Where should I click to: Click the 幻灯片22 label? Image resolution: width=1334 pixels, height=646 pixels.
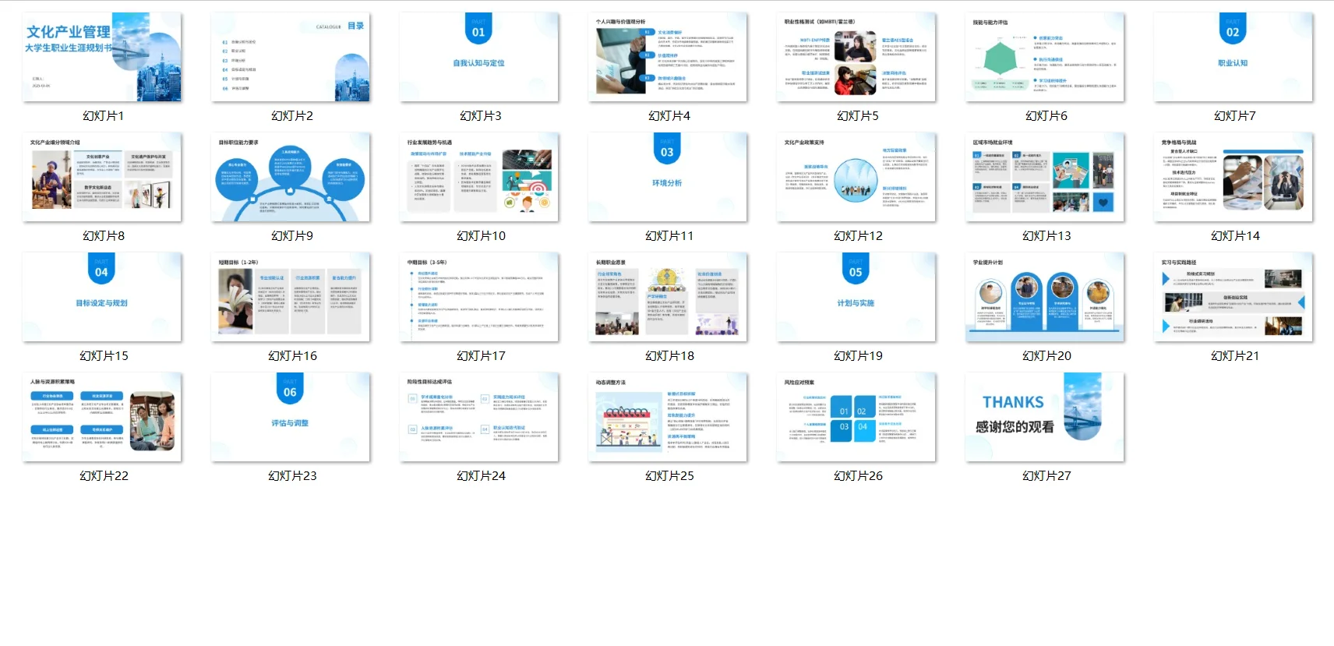[104, 476]
